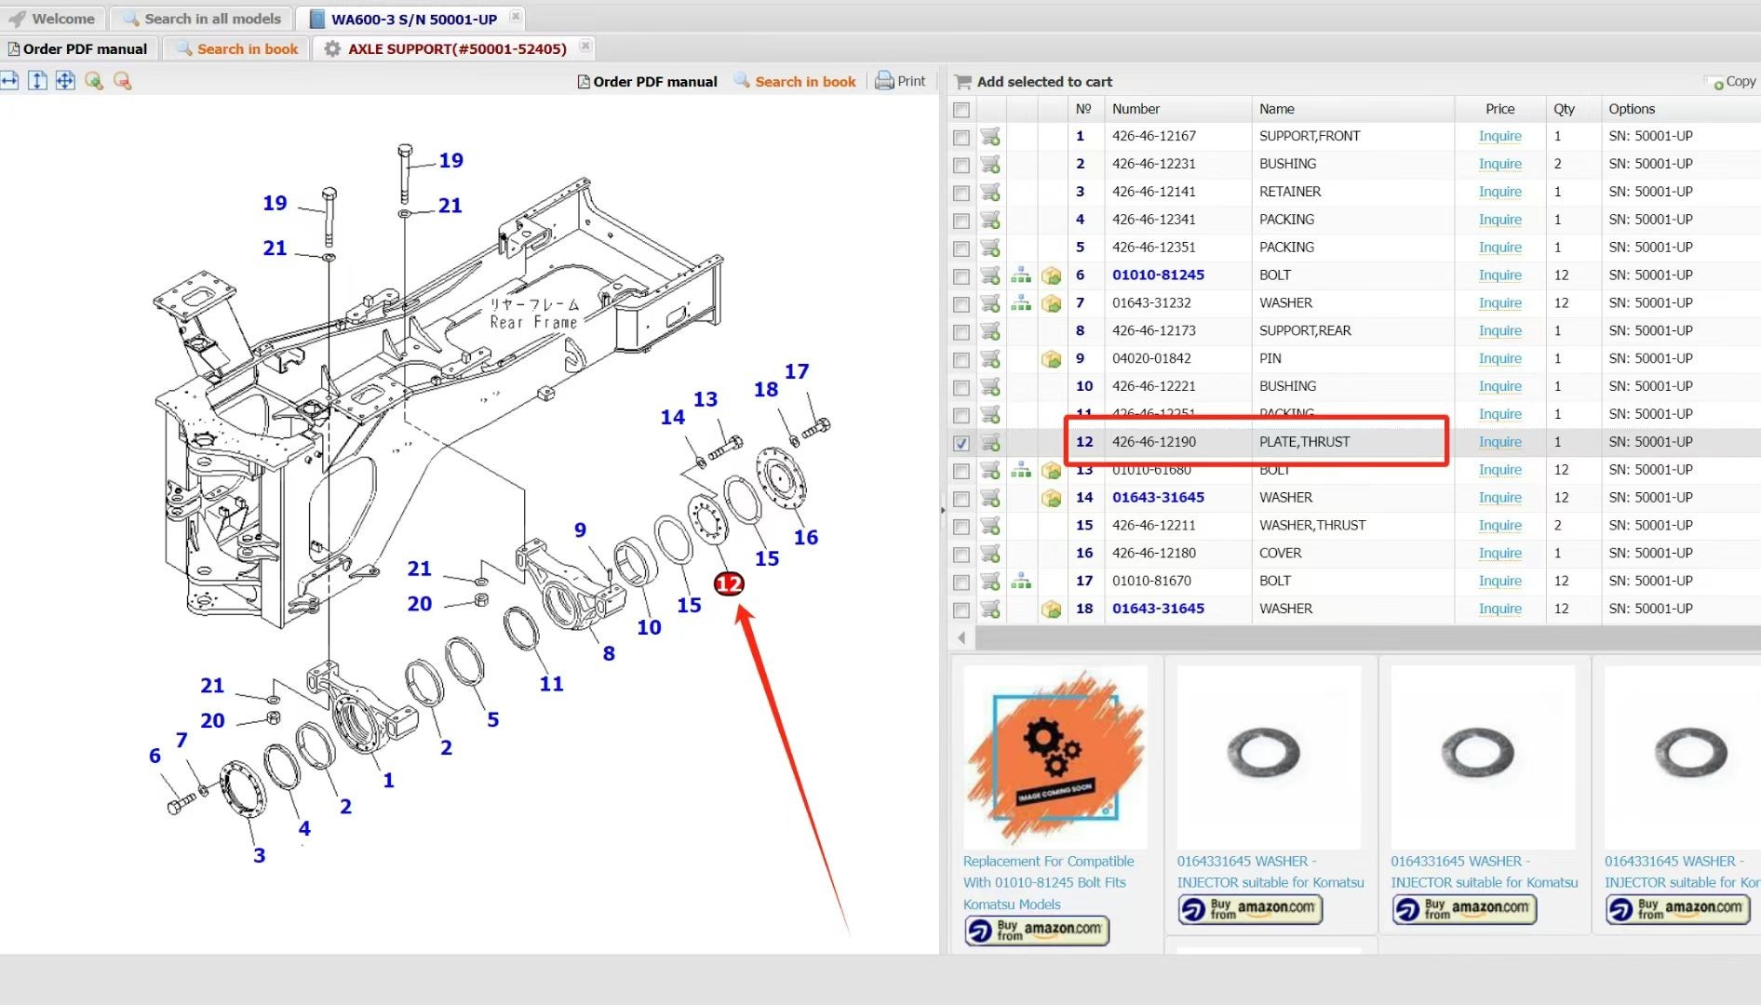This screenshot has width=1761, height=1005.
Task: Check the box for COVER 426-46-12180
Action: pos(961,555)
